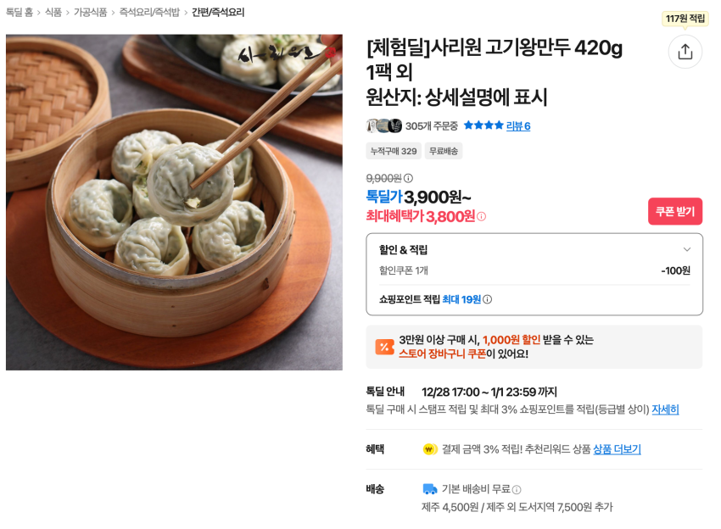Navigate to 가공식품 breadcrumb
Image resolution: width=721 pixels, height=529 pixels.
pyautogui.click(x=91, y=12)
